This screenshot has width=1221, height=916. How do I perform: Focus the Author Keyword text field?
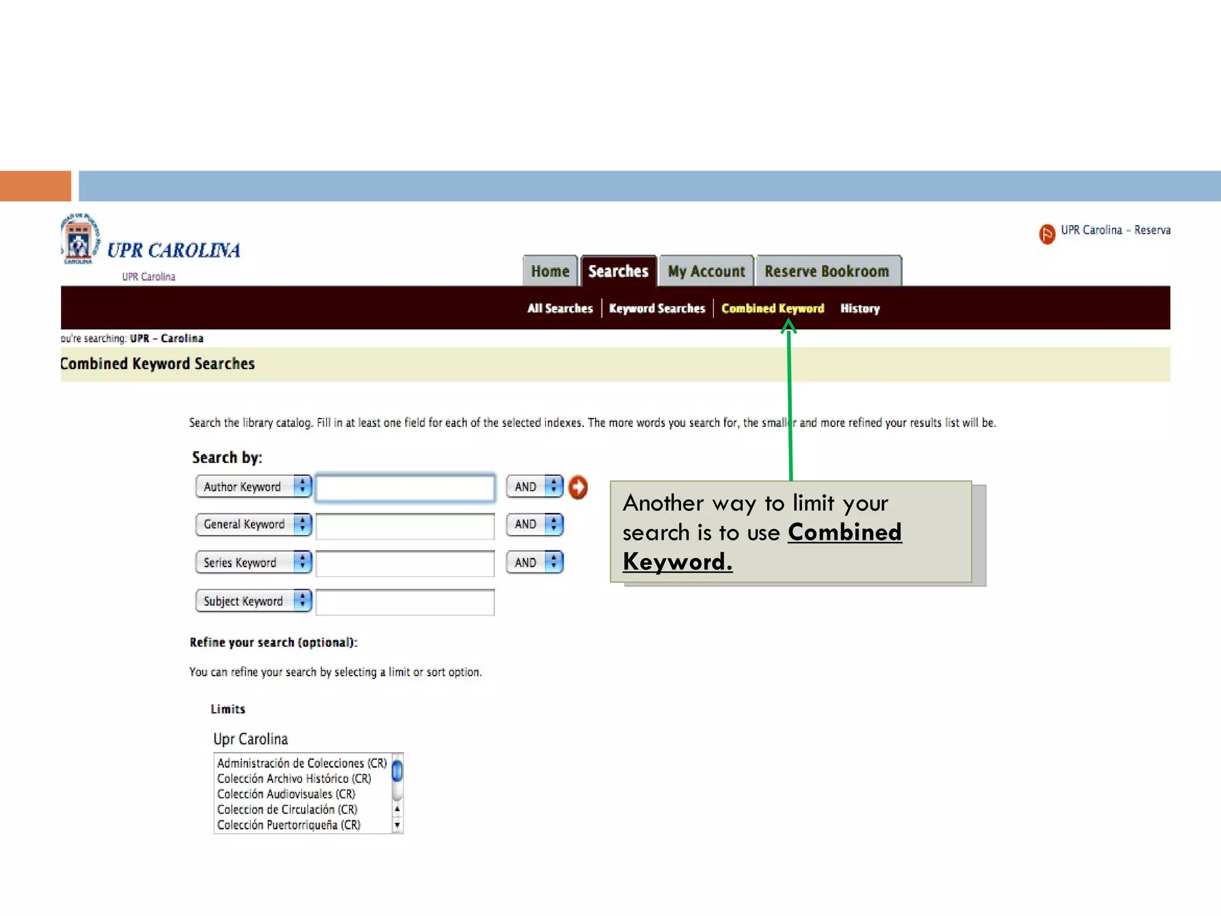pyautogui.click(x=405, y=488)
